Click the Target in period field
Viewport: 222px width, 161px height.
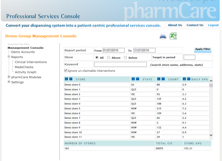click(189, 57)
